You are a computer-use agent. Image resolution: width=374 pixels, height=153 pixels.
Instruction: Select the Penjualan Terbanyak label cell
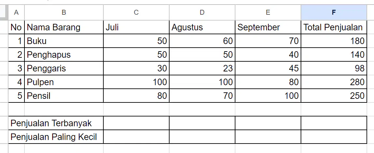point(56,123)
